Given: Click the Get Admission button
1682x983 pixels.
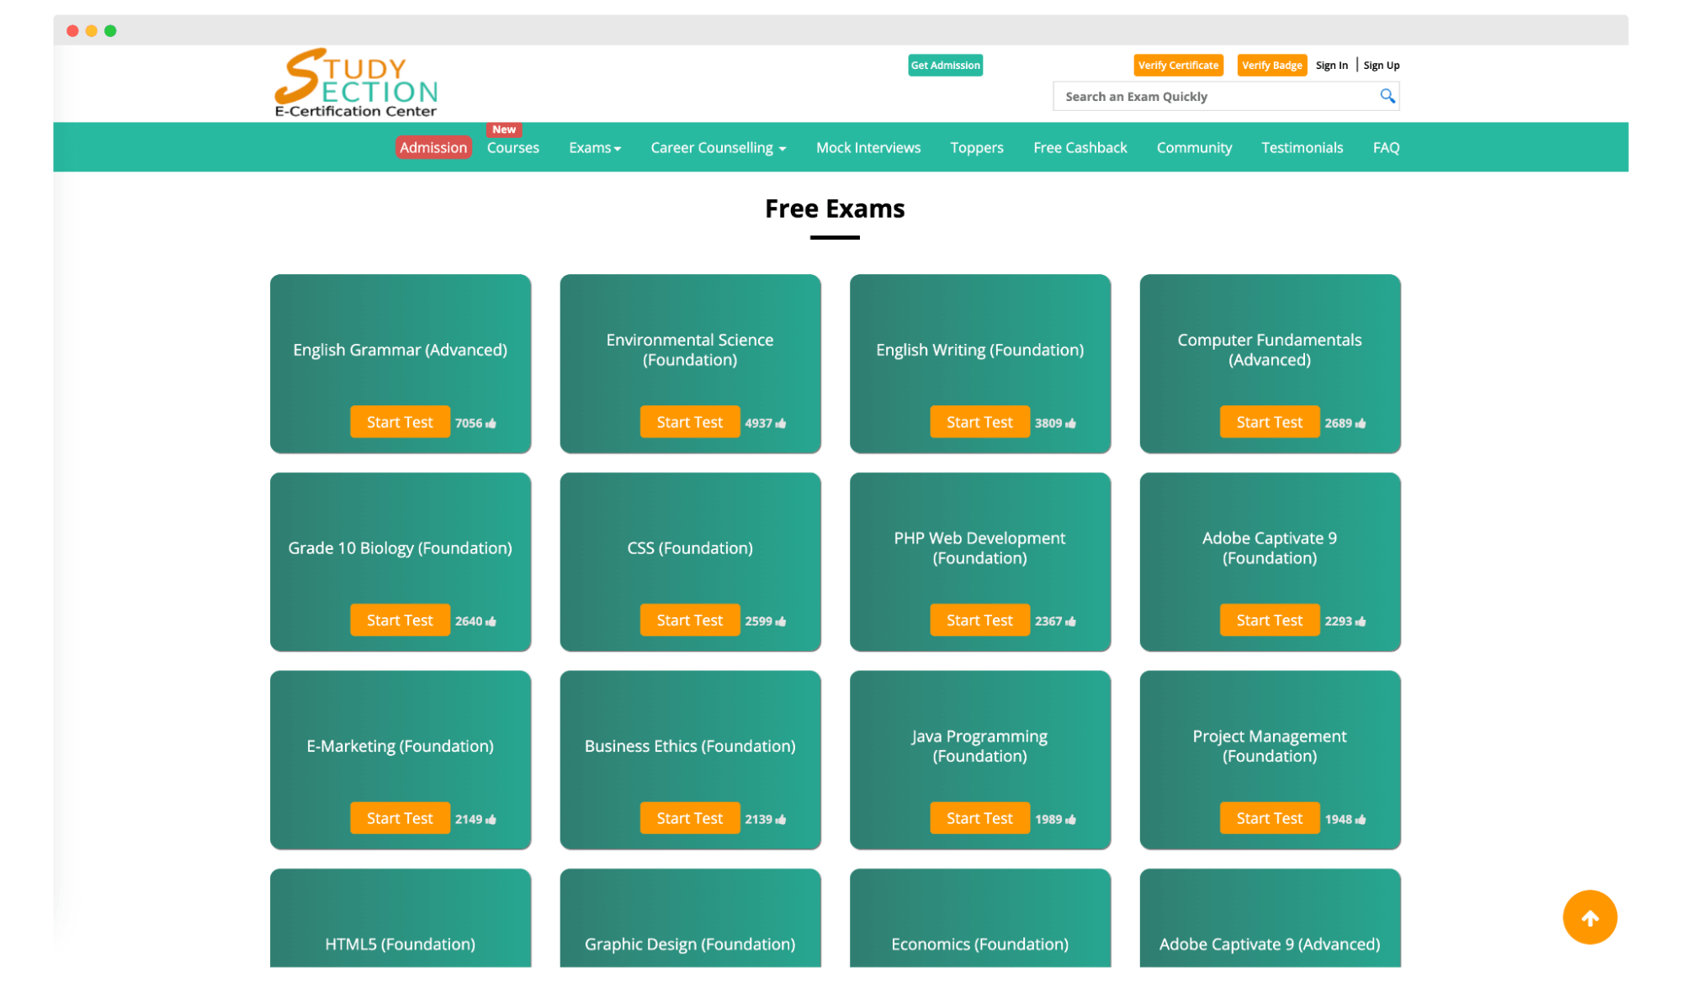Looking at the screenshot, I should [945, 66].
